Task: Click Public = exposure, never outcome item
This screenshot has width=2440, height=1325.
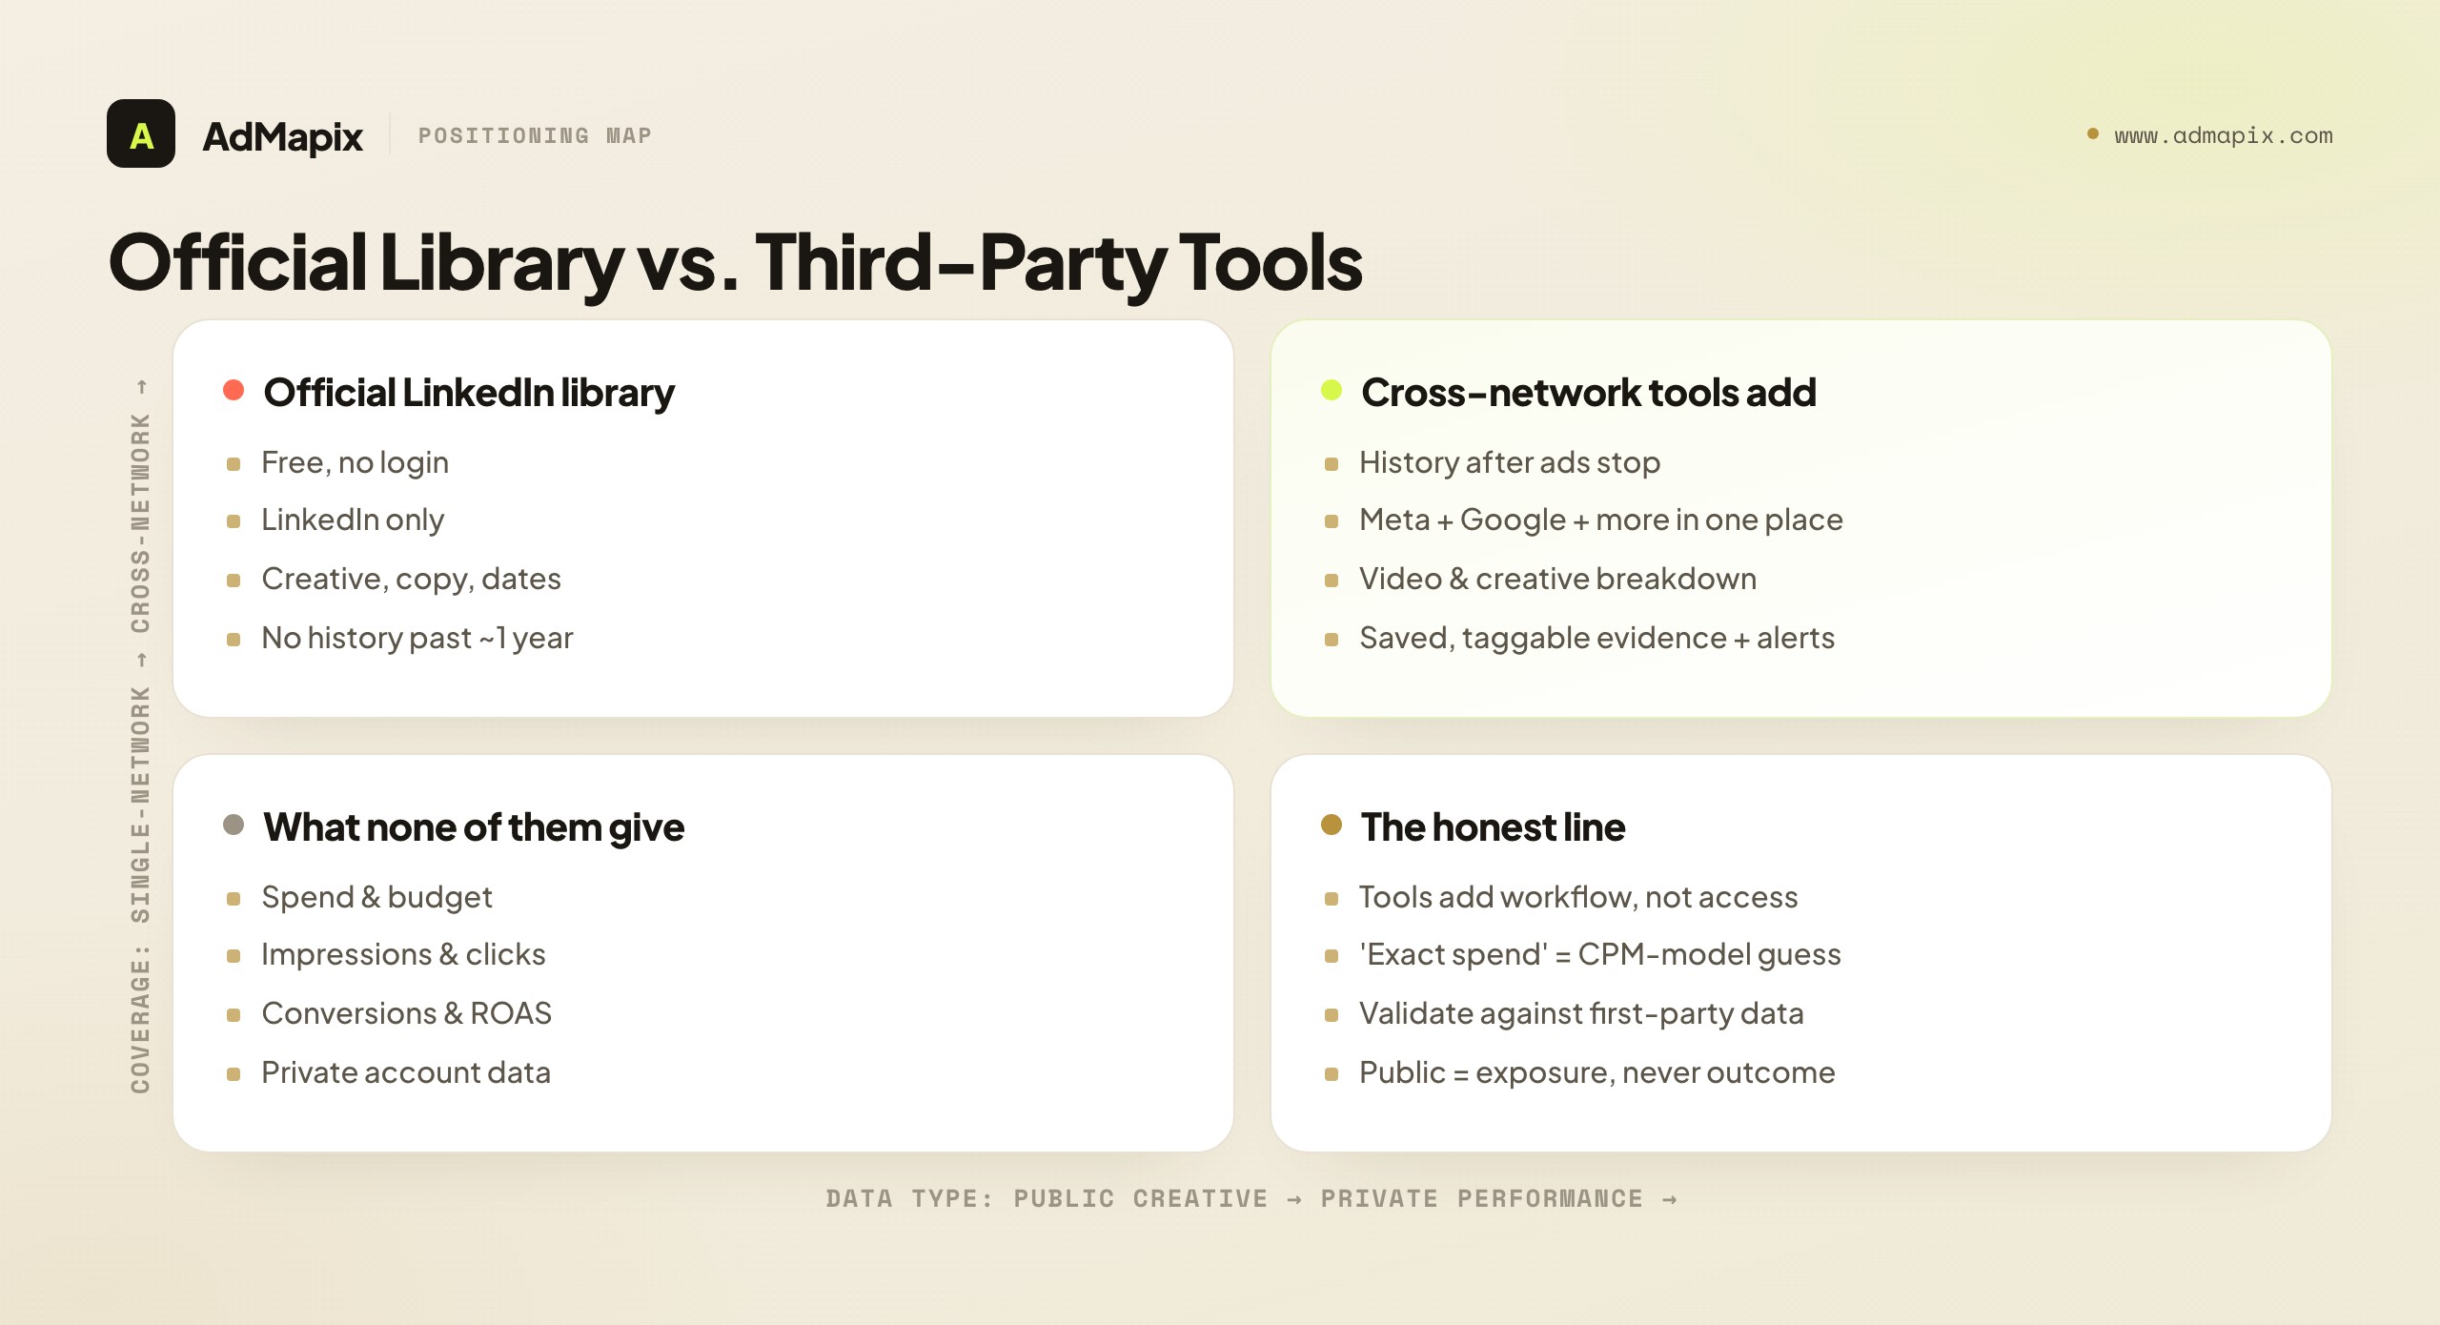Action: click(x=1596, y=1073)
